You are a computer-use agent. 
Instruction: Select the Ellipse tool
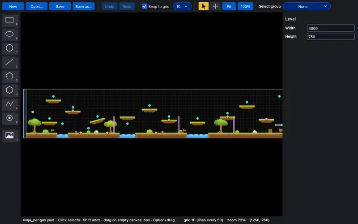click(10, 34)
